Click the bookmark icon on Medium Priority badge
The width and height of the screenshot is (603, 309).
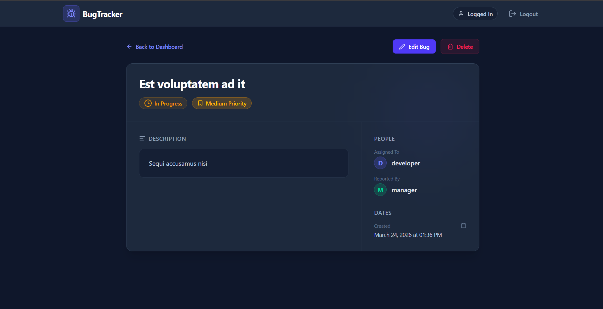click(x=200, y=103)
